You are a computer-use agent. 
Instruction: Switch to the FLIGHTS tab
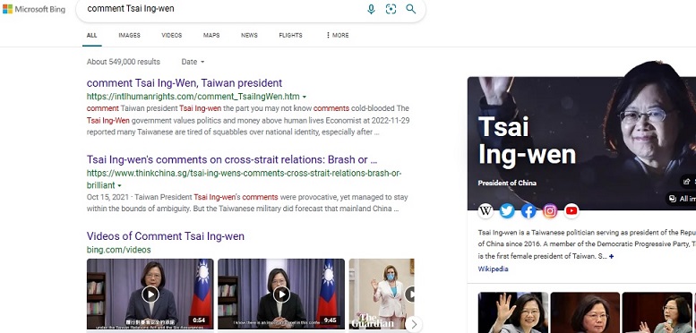click(291, 36)
